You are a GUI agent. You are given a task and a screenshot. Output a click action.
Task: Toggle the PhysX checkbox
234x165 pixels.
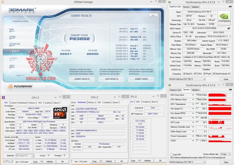click(x=204, y=74)
